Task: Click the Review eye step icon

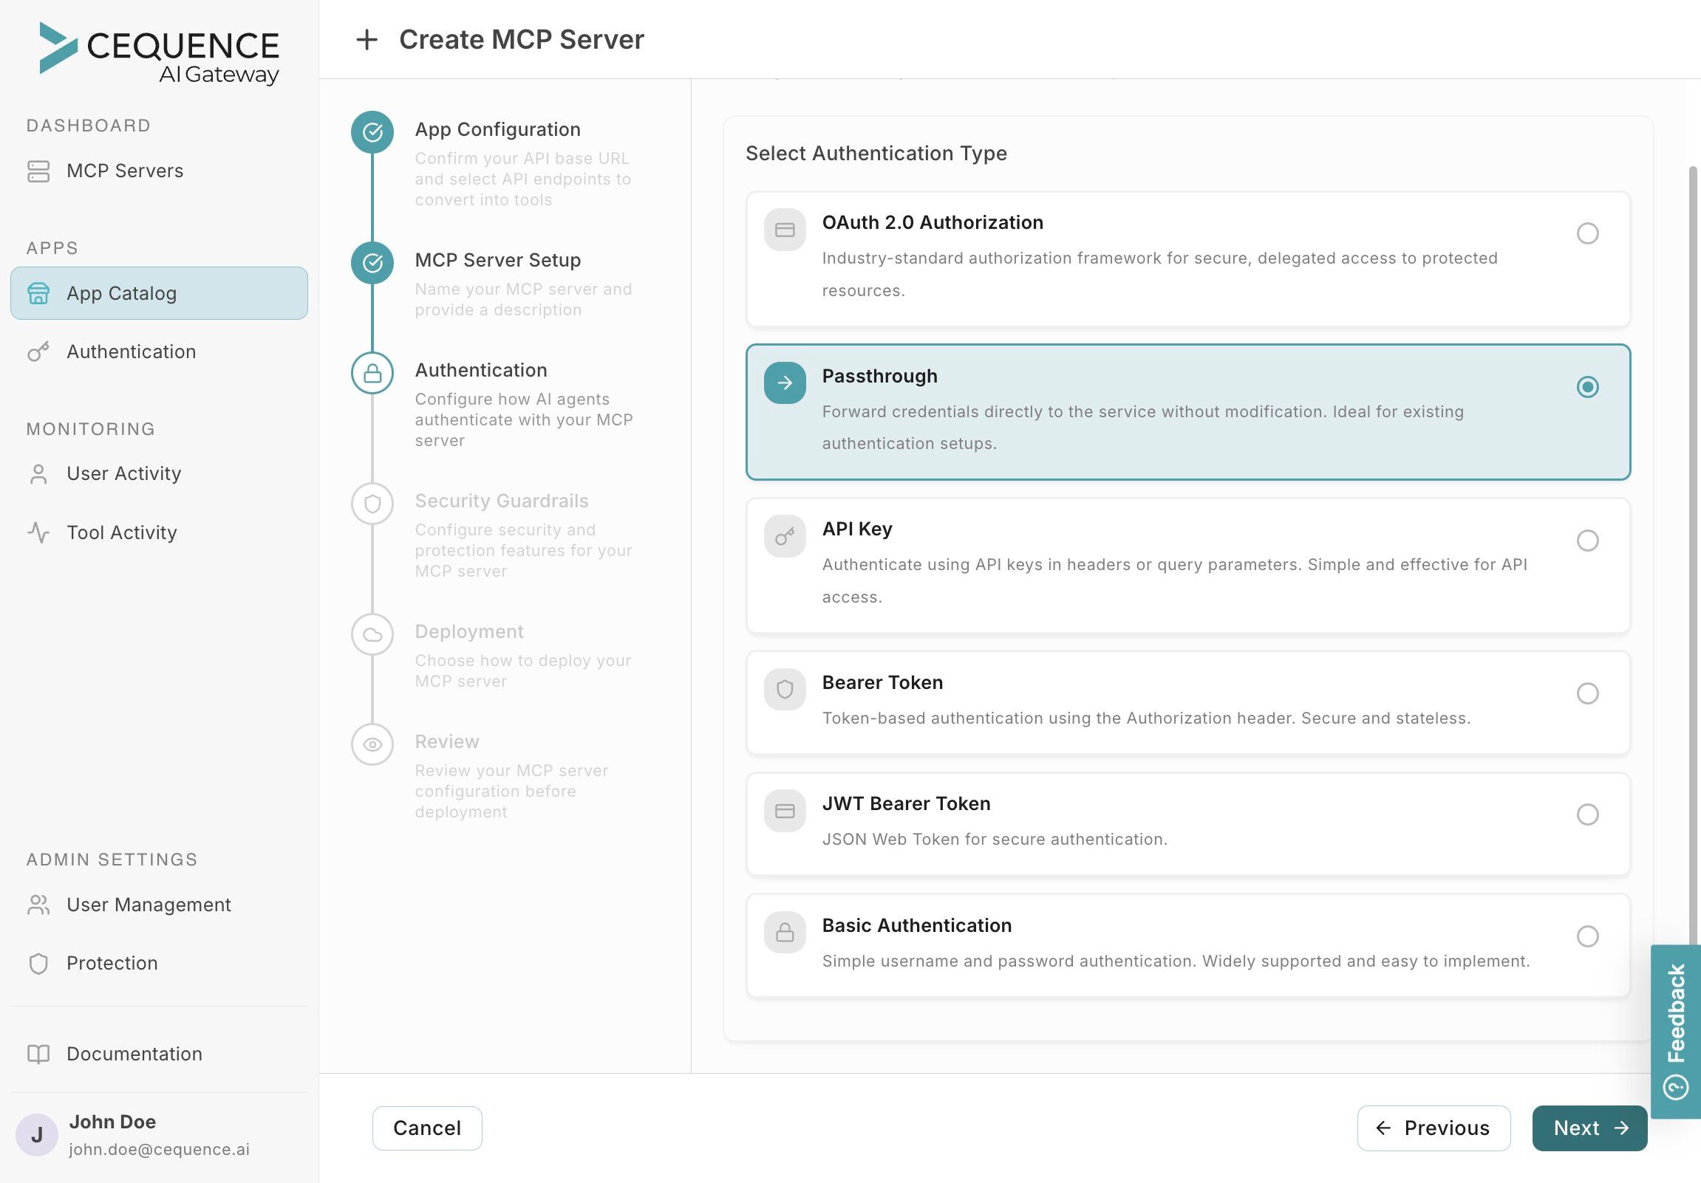Action: 372,745
